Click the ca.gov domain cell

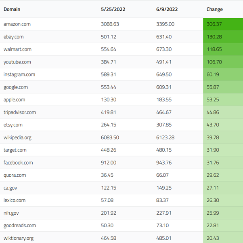10,188
